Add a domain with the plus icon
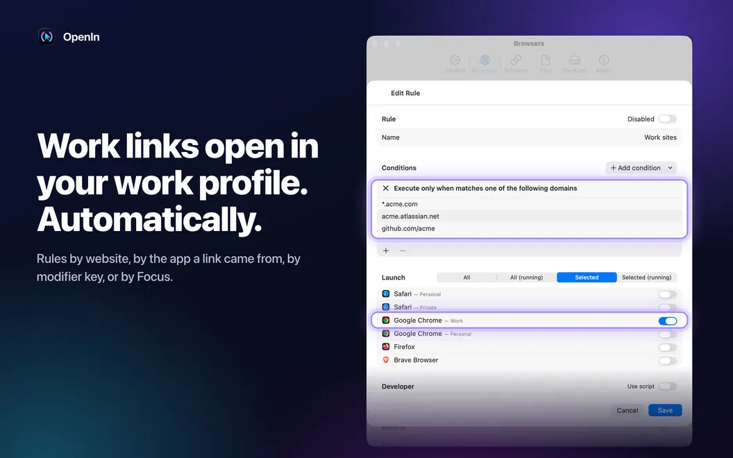The width and height of the screenshot is (733, 458). (x=386, y=251)
